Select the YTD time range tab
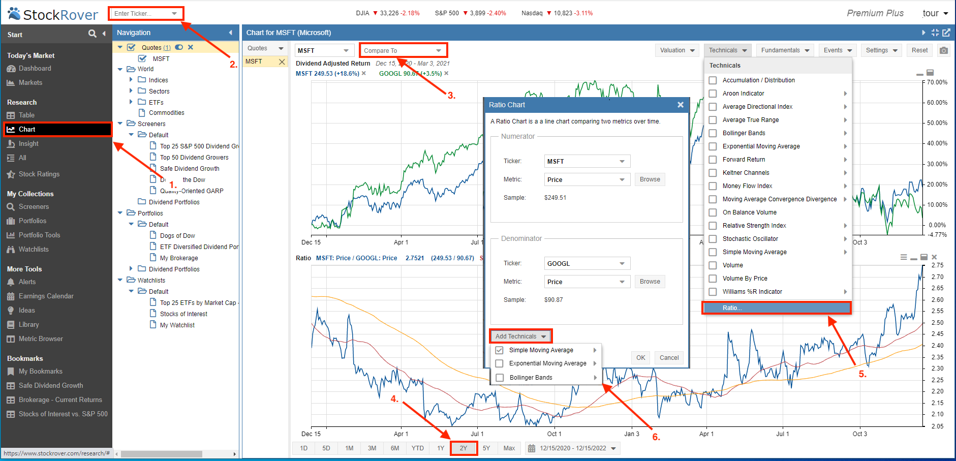Image resolution: width=956 pixels, height=461 pixels. (418, 448)
